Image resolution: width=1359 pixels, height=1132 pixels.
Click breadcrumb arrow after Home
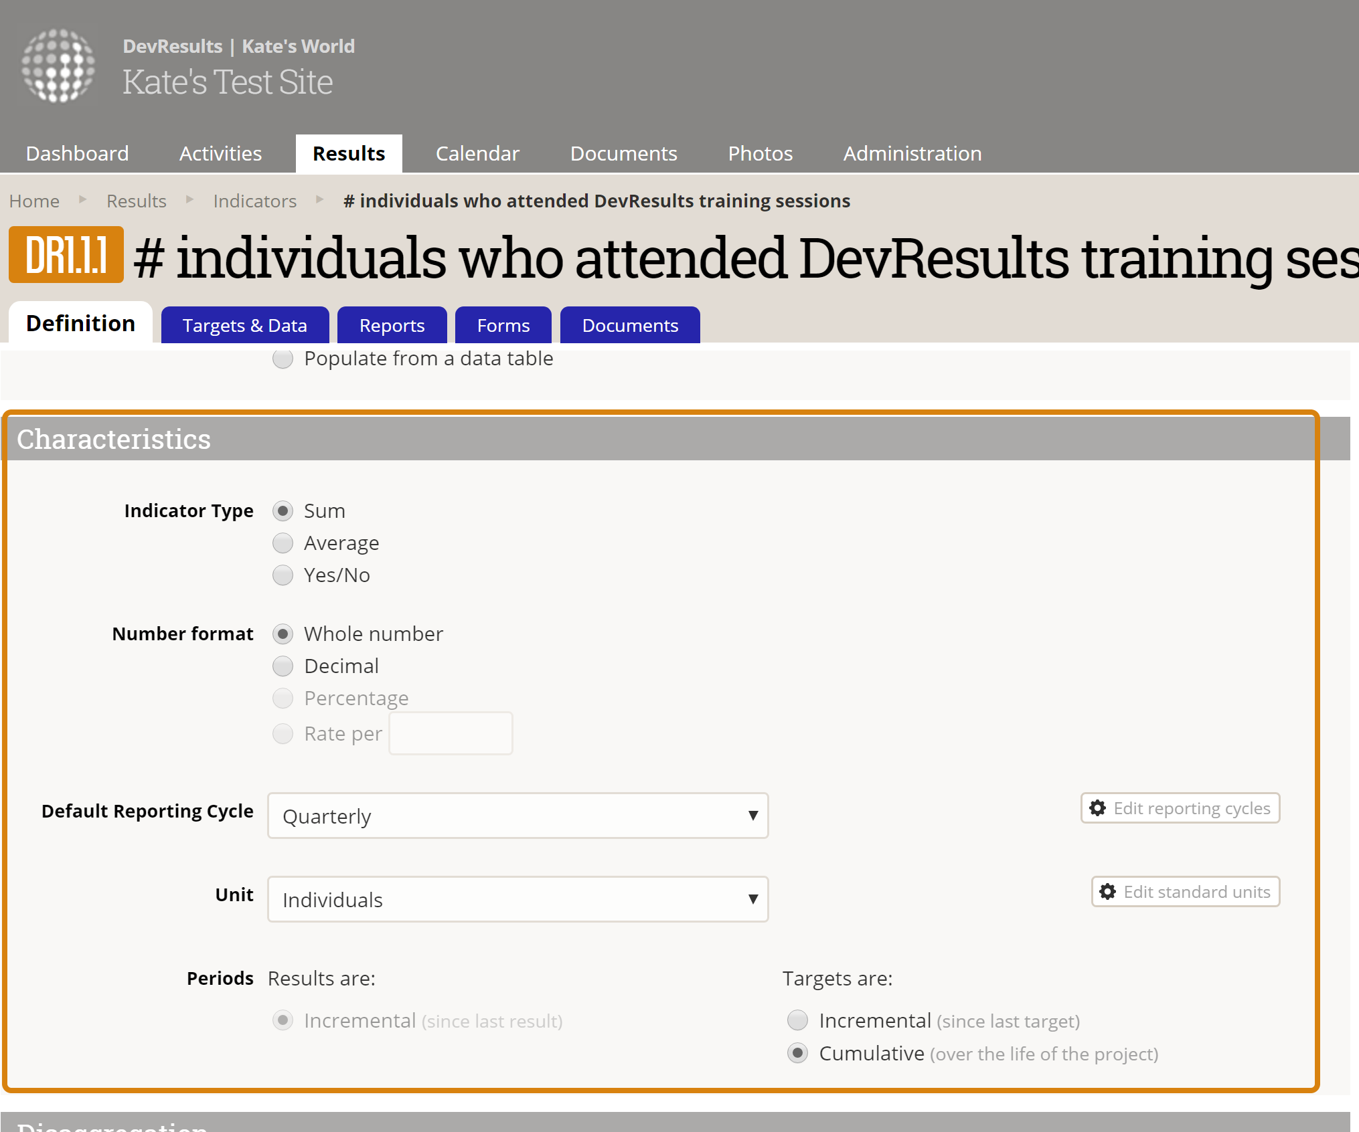click(x=83, y=199)
